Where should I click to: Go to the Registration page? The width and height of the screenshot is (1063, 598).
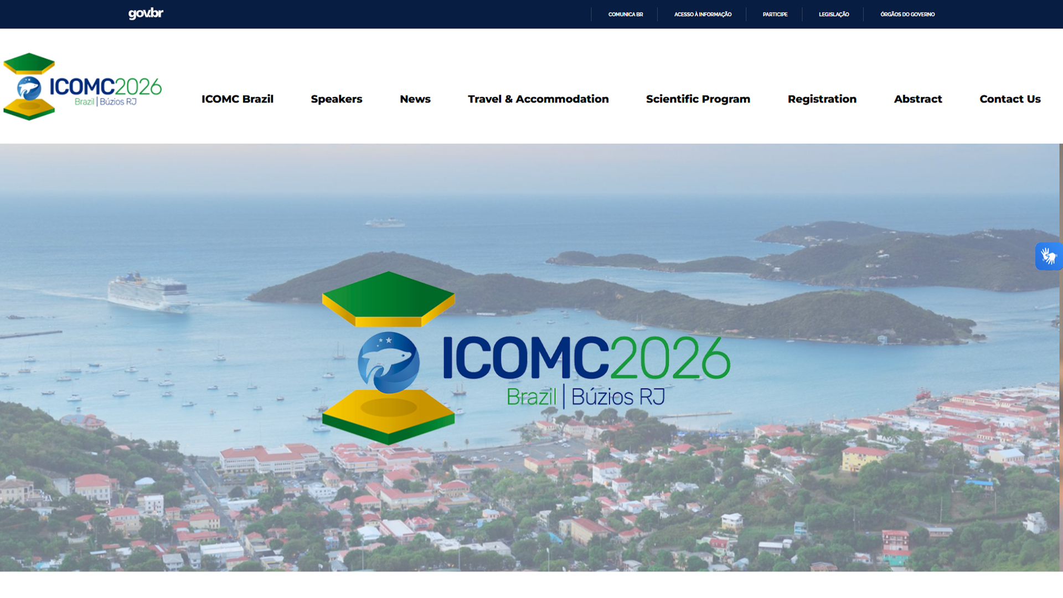click(x=822, y=99)
